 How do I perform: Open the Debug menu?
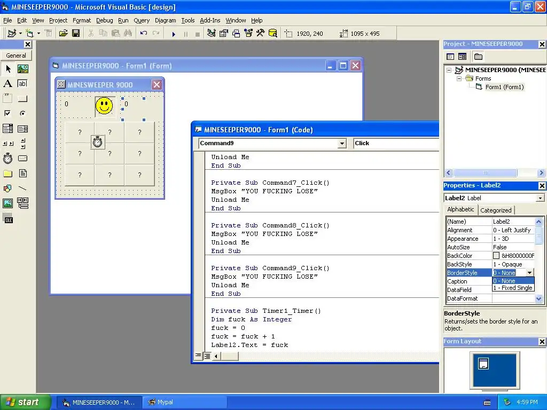(x=104, y=20)
